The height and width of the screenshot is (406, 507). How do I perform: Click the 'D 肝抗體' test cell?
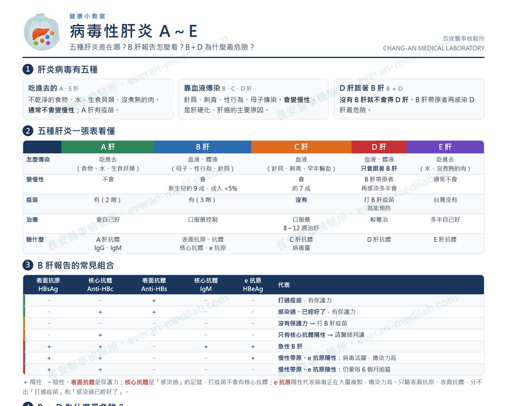(379, 239)
